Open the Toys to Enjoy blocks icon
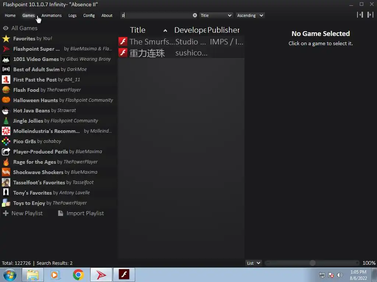The height and width of the screenshot is (282, 377). tap(6, 203)
